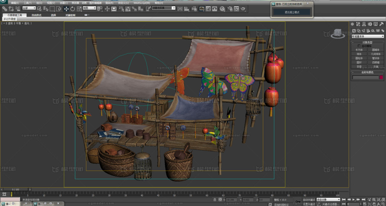
Task: Open the Material Editor icon
Action: point(222,9)
